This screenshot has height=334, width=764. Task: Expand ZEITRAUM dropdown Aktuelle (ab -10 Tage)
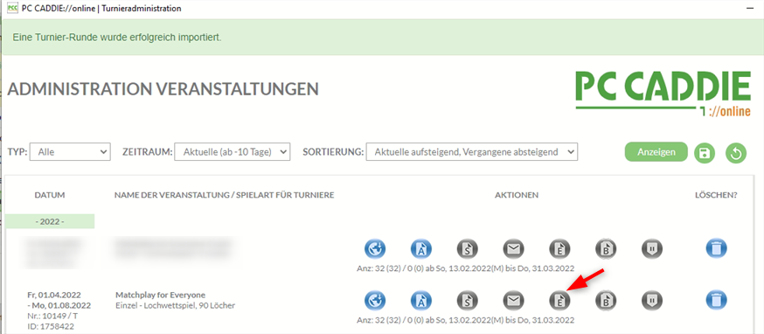coord(232,151)
